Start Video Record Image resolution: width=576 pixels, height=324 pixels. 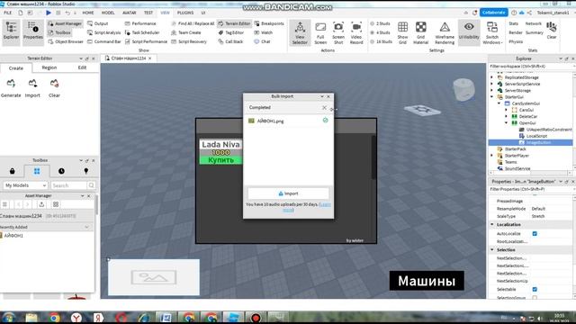pyautogui.click(x=356, y=33)
